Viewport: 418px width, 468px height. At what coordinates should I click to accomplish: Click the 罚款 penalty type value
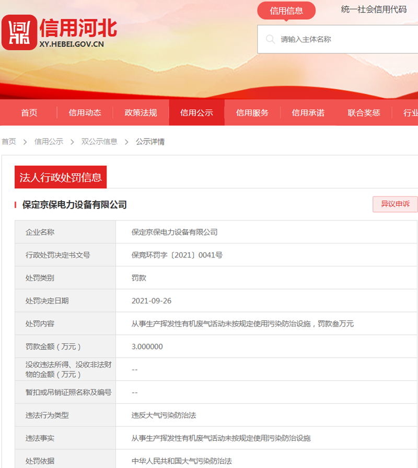coord(139,278)
